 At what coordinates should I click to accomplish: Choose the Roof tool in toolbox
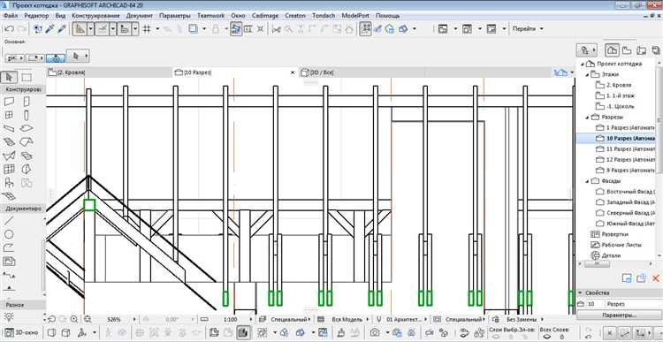27,142
